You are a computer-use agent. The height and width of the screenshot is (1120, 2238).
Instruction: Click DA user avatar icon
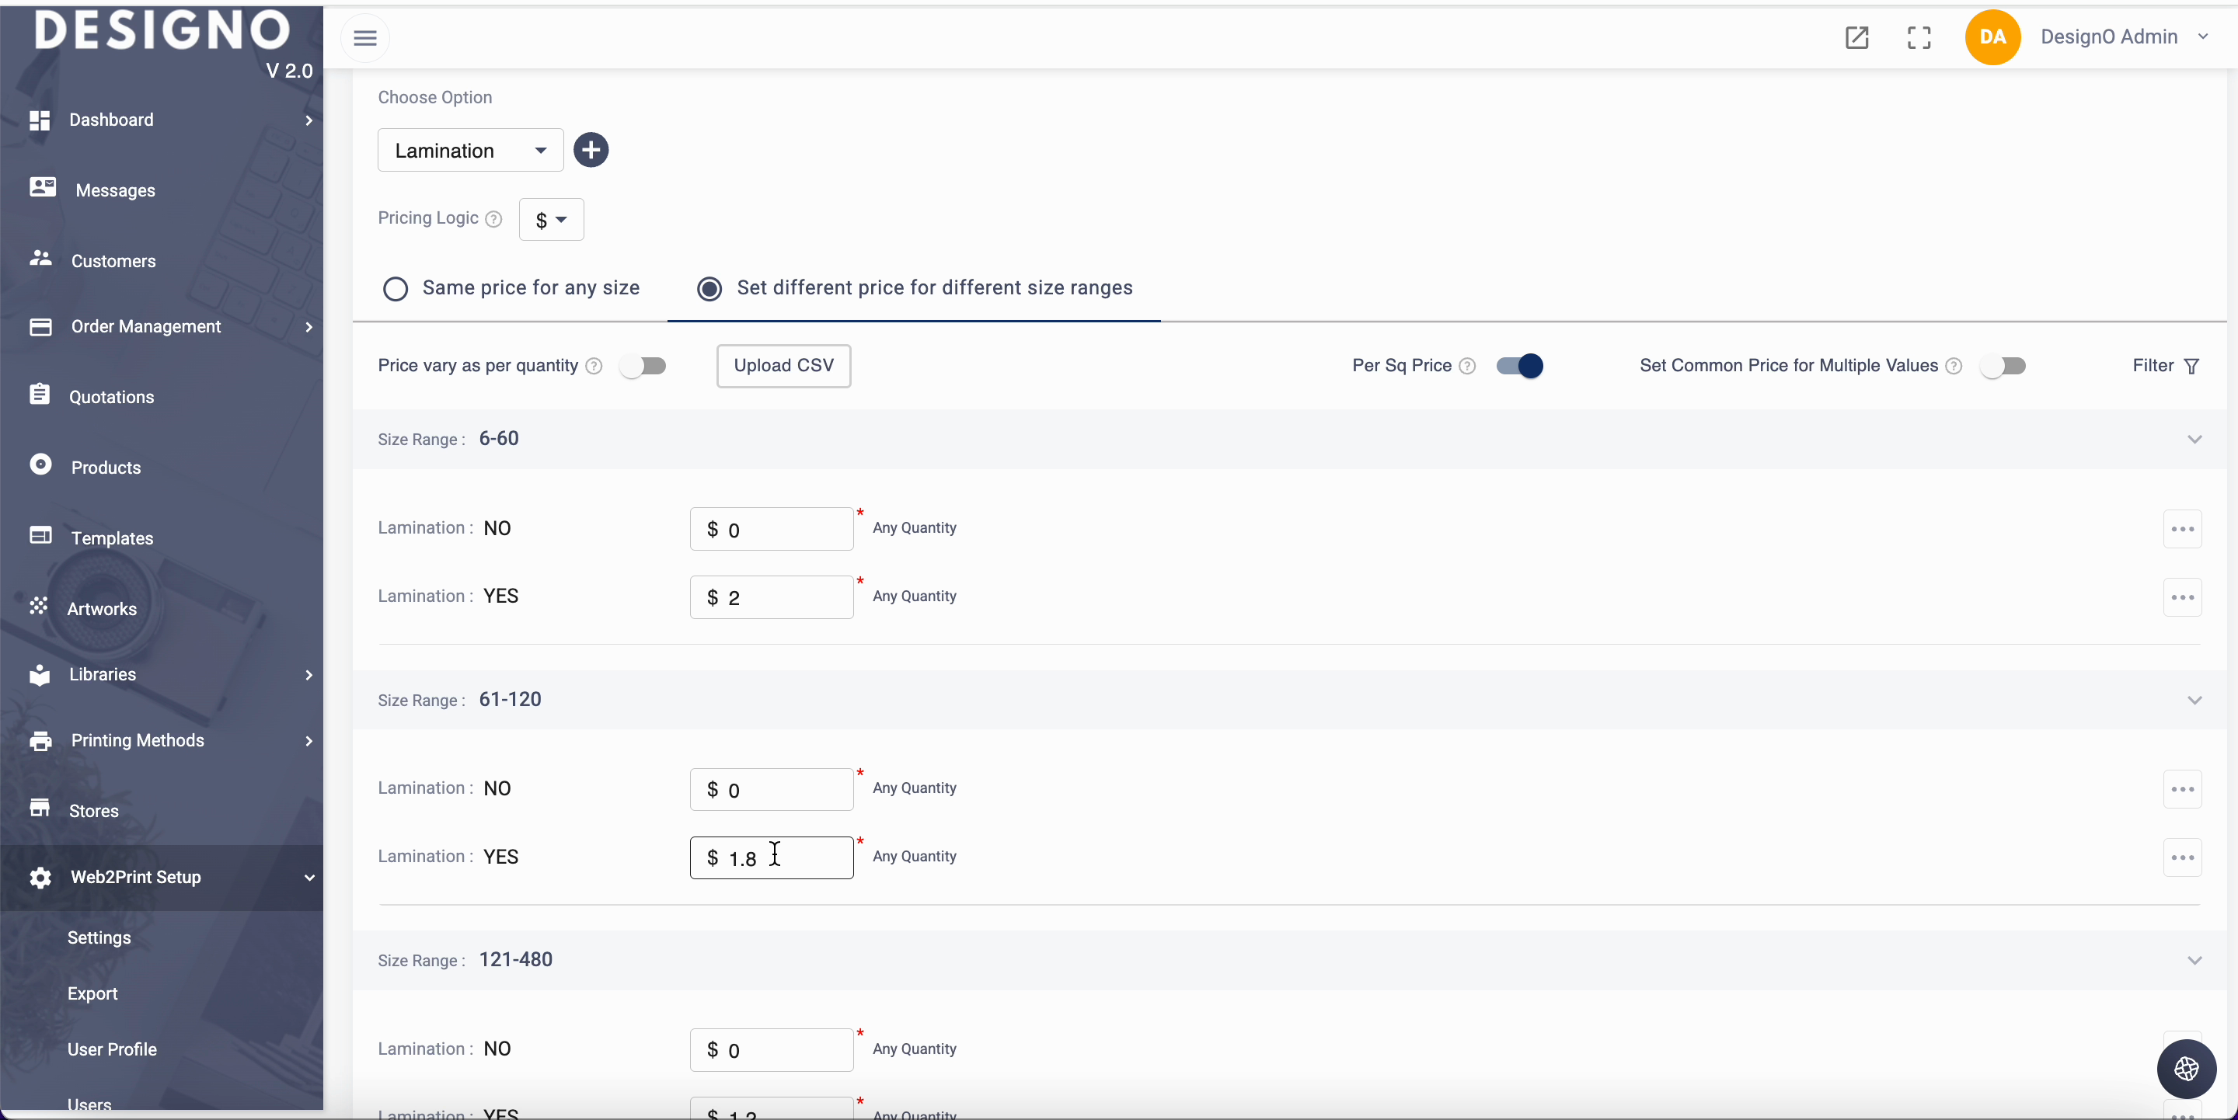(1992, 37)
